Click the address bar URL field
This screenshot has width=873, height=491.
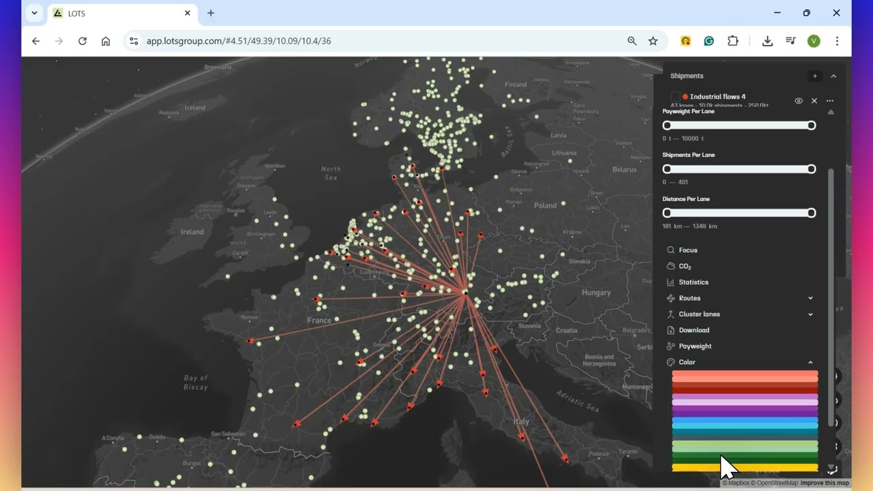click(x=382, y=41)
